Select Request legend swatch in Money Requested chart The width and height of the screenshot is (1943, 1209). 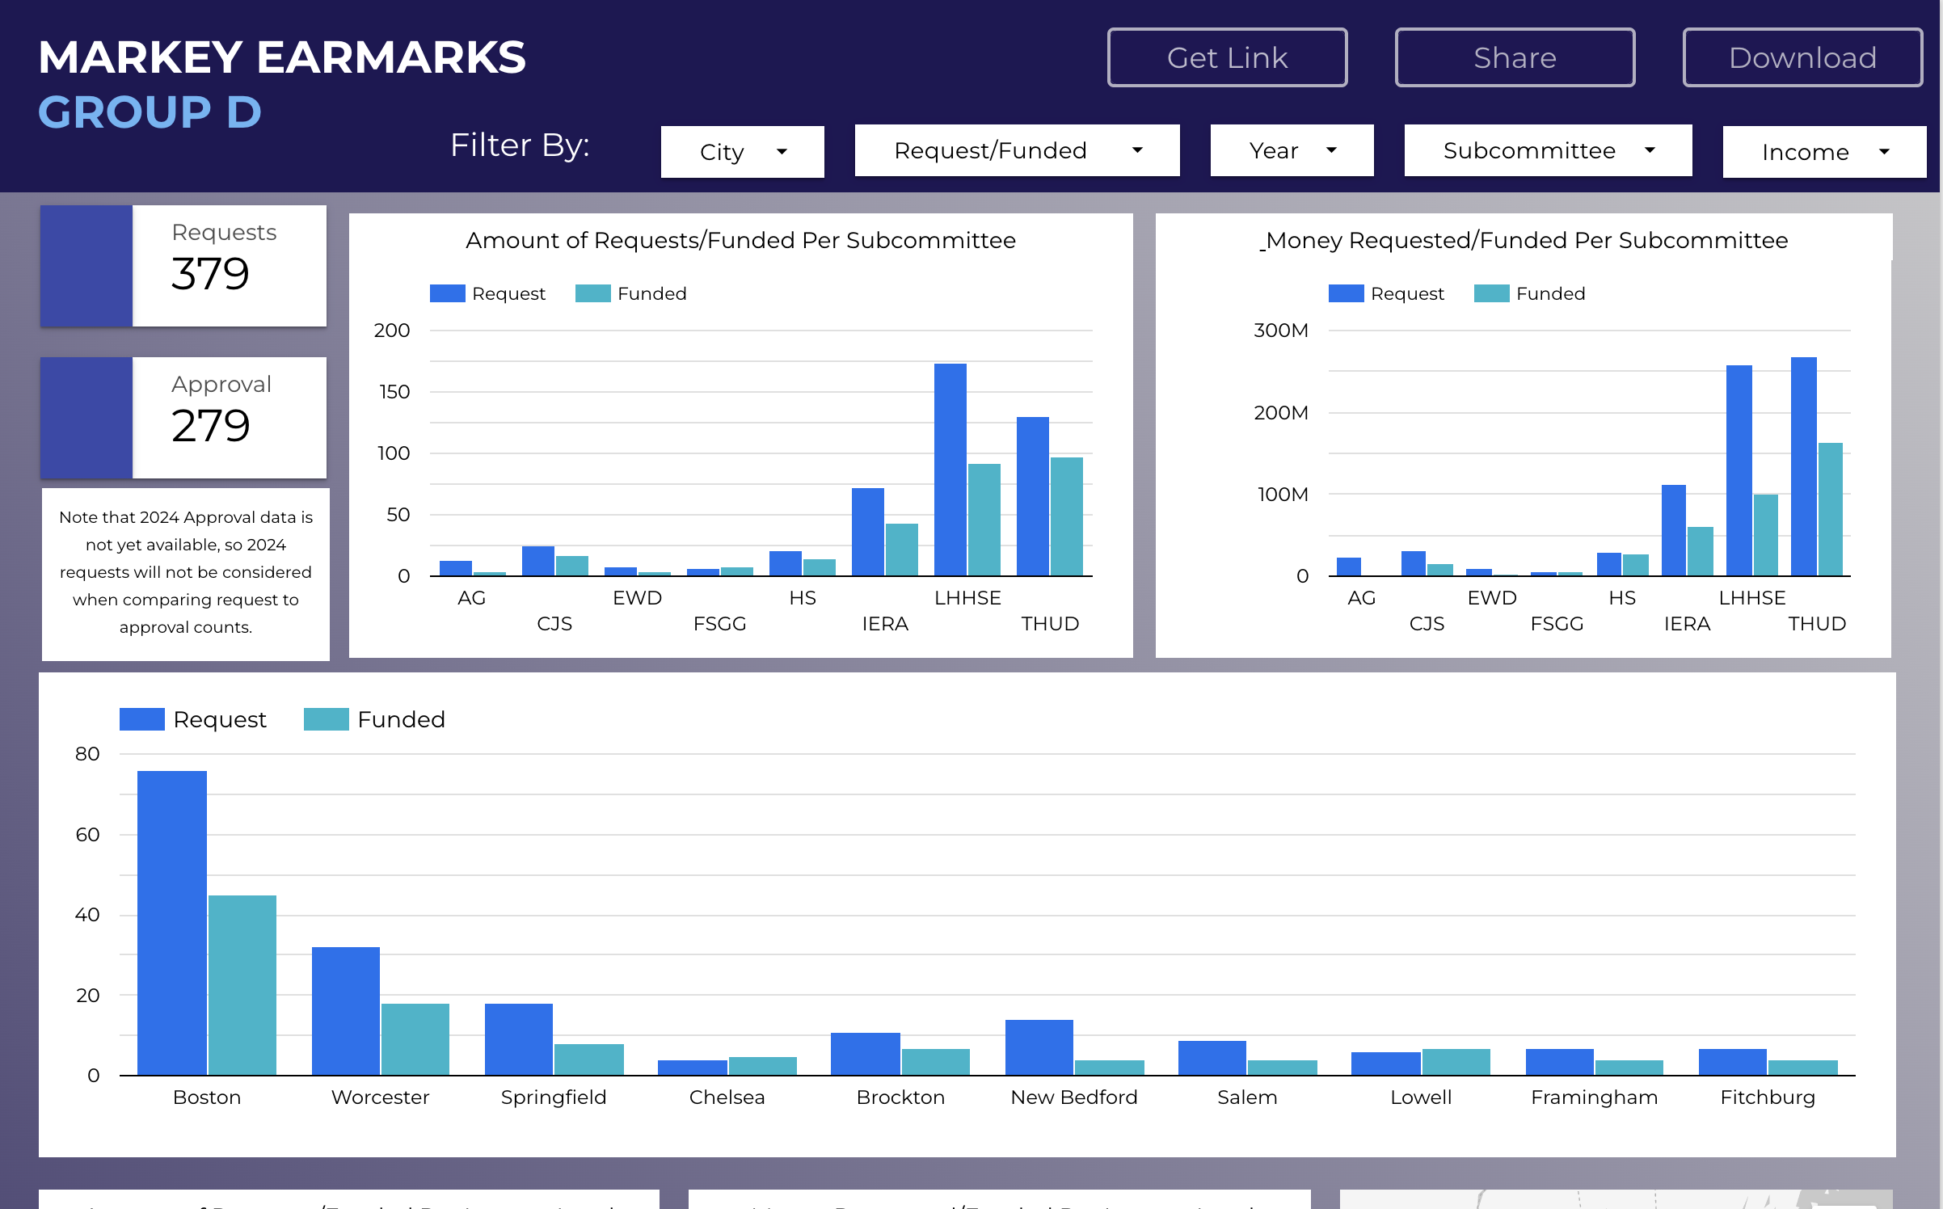point(1346,293)
